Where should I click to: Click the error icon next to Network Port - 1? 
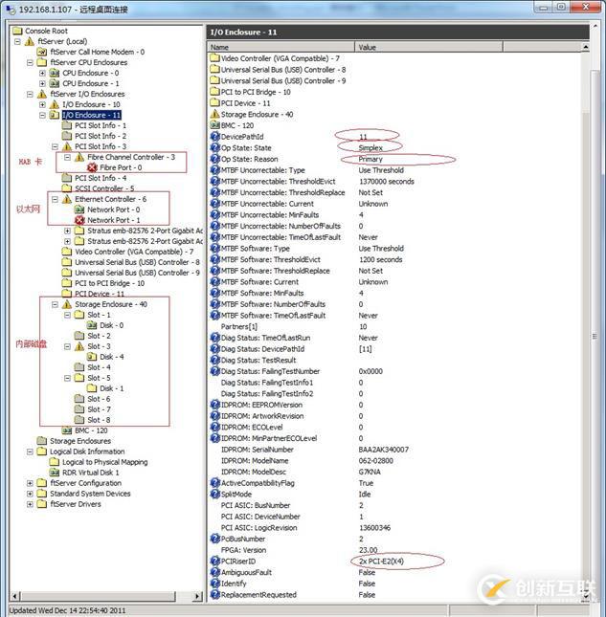pos(80,219)
